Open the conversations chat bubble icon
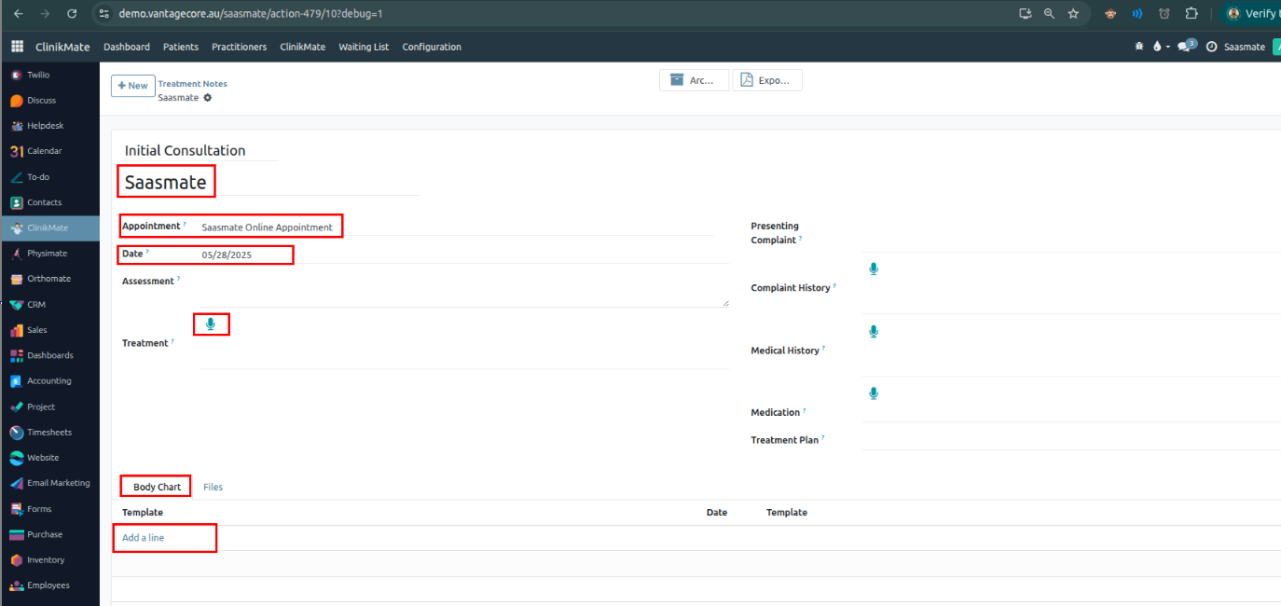The height and width of the screenshot is (606, 1281). click(1184, 47)
